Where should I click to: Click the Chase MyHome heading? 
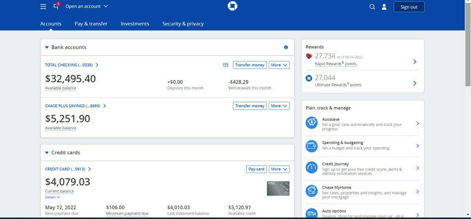point(337,187)
